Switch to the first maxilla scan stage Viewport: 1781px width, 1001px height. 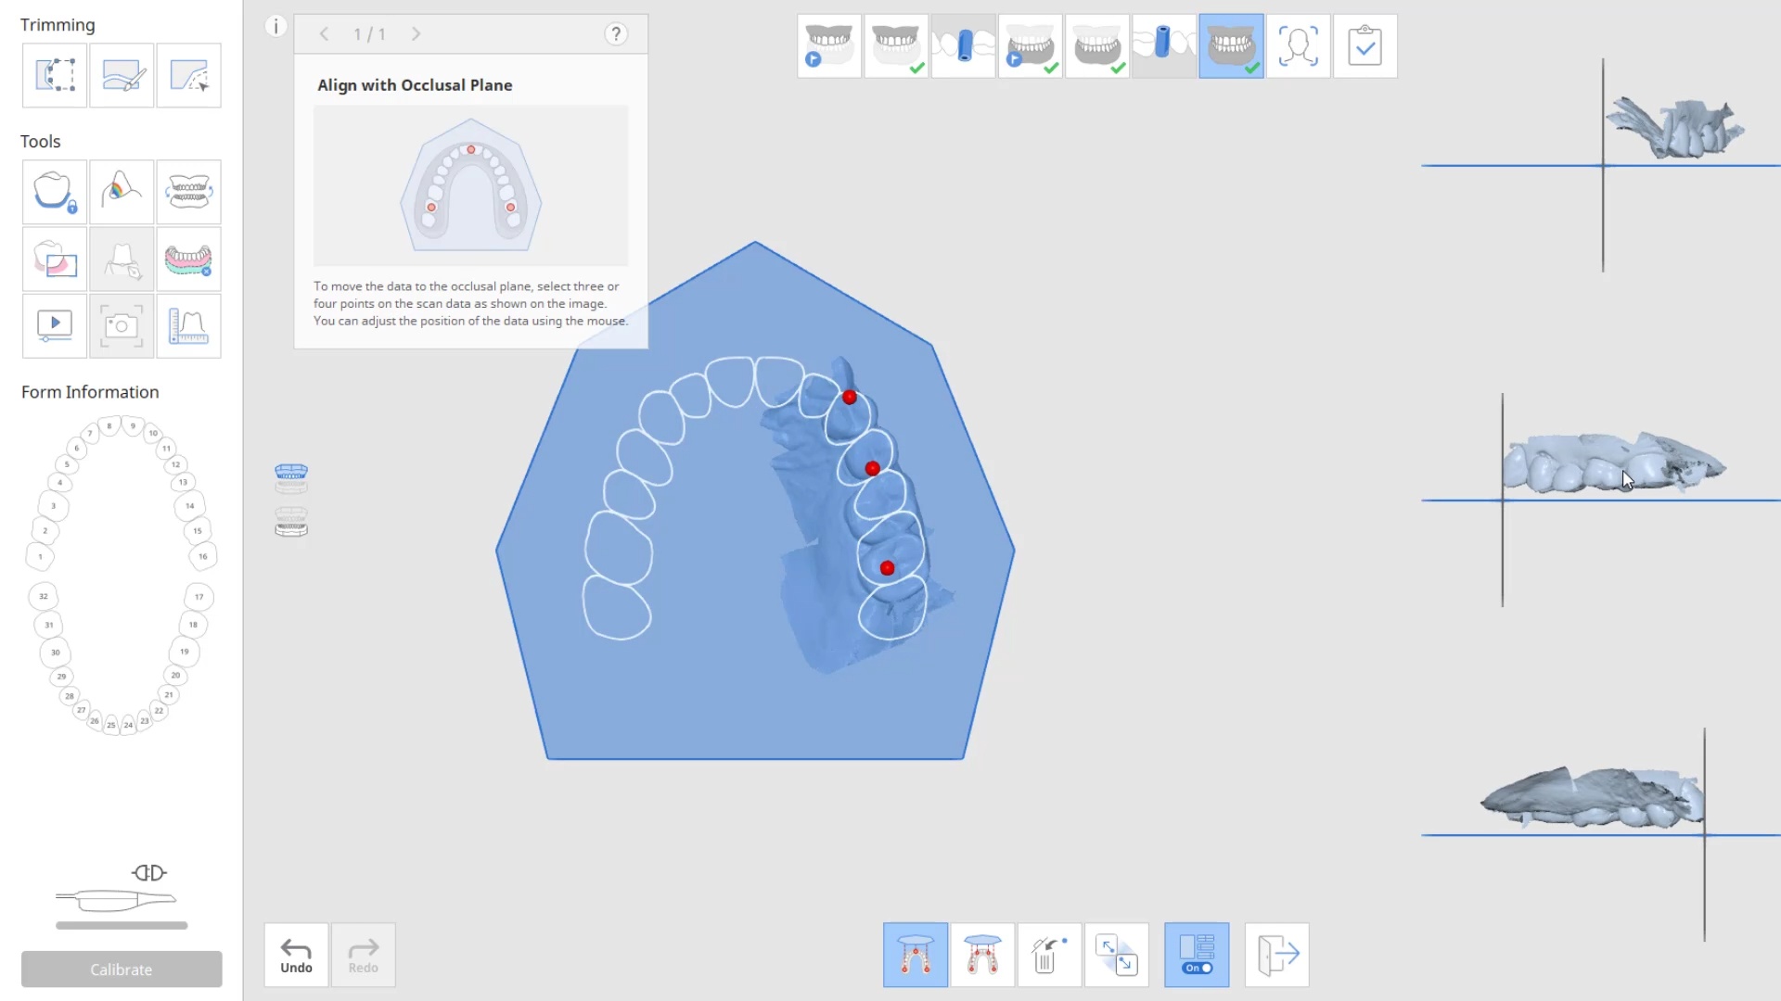(x=829, y=46)
